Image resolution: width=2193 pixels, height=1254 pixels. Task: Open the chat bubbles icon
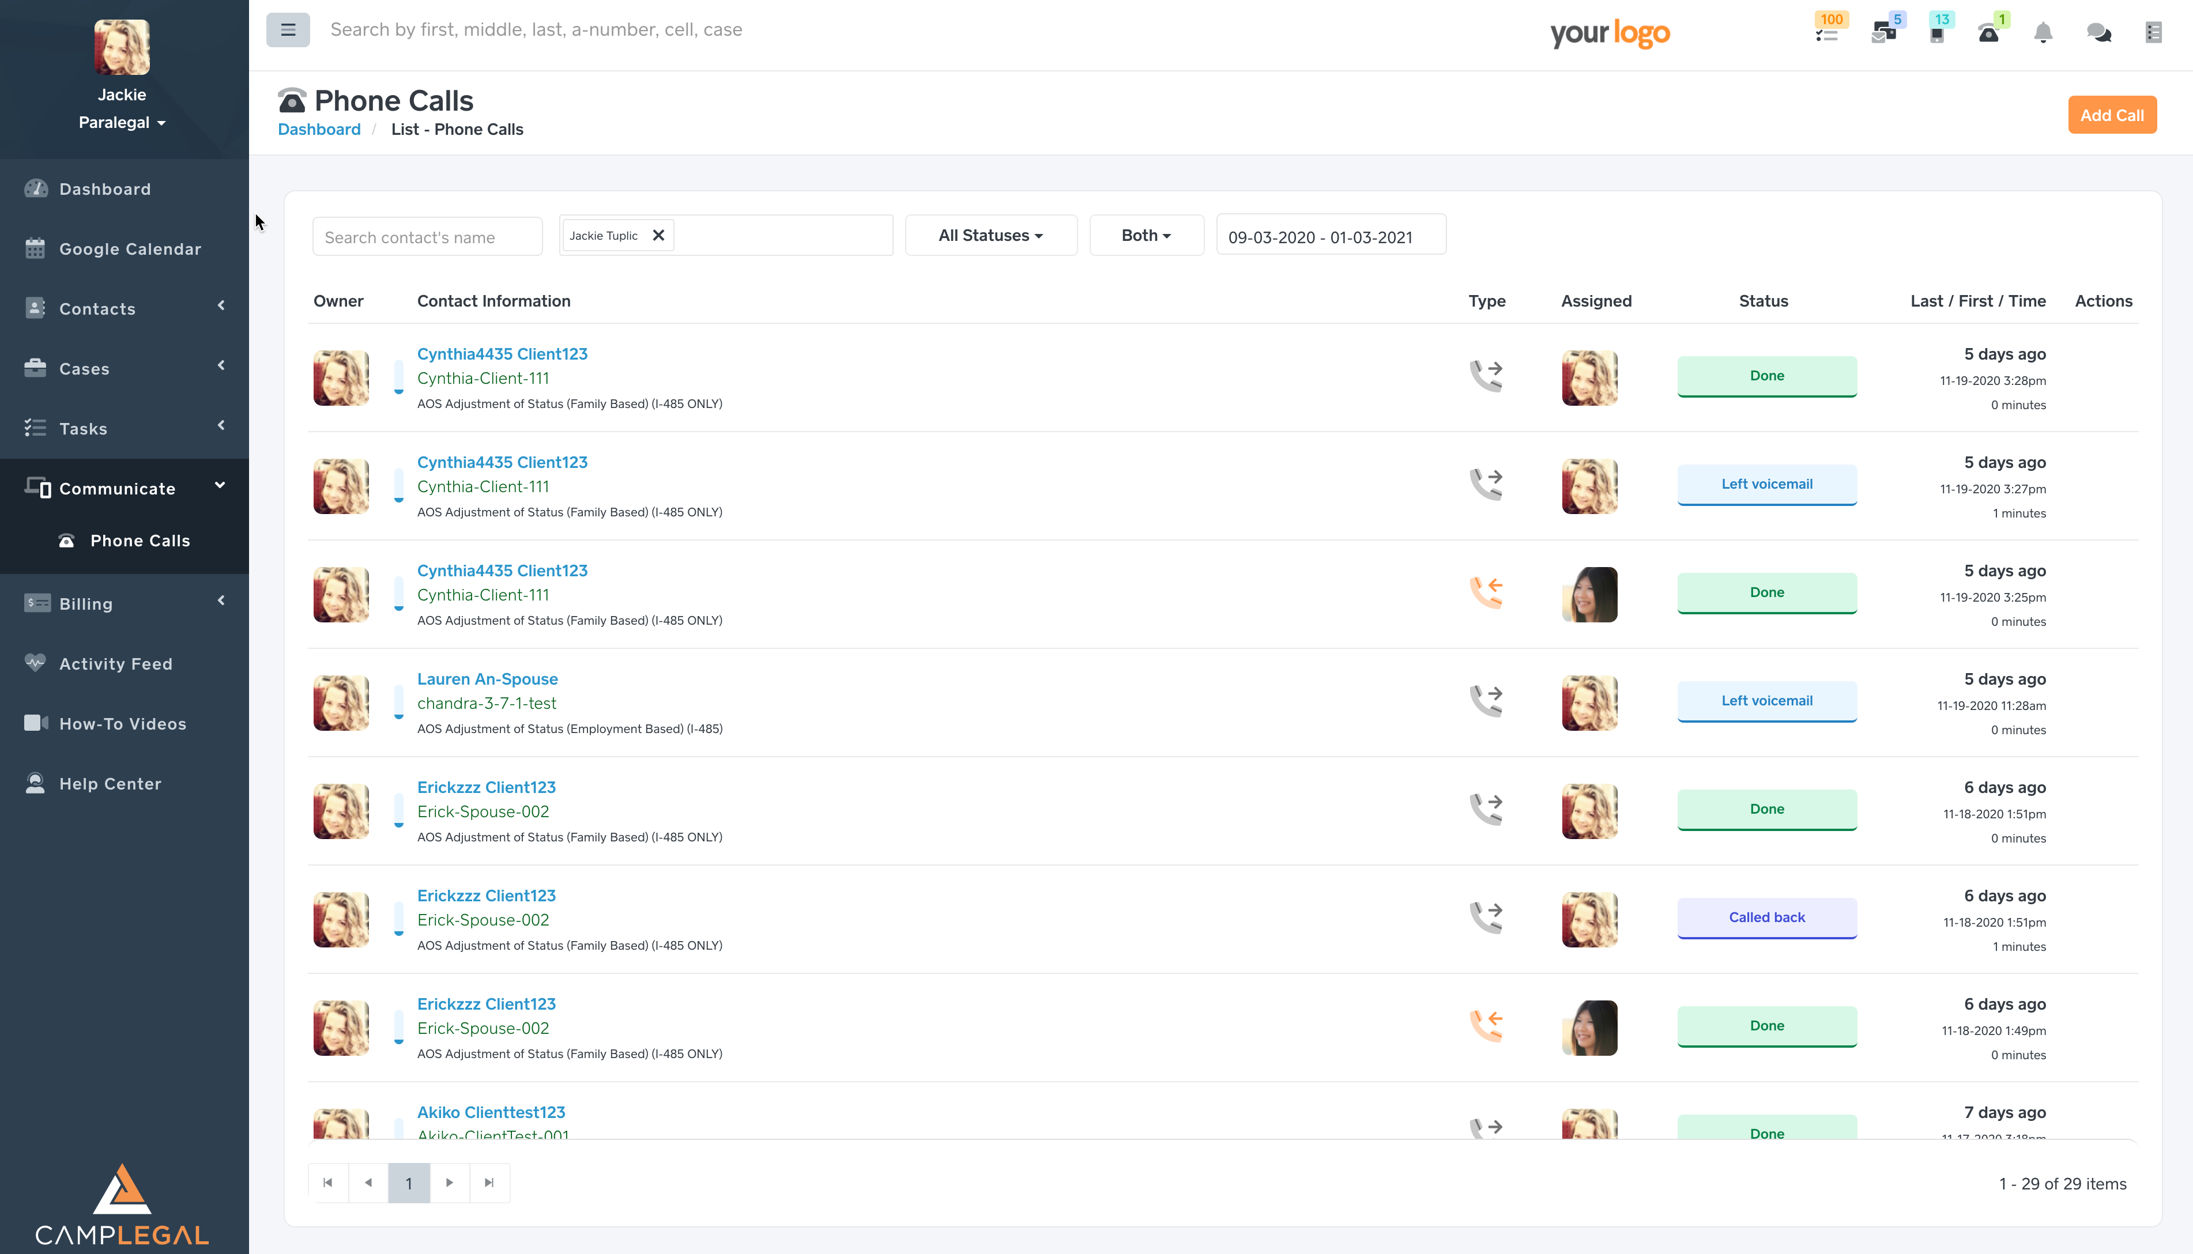coord(2098,33)
